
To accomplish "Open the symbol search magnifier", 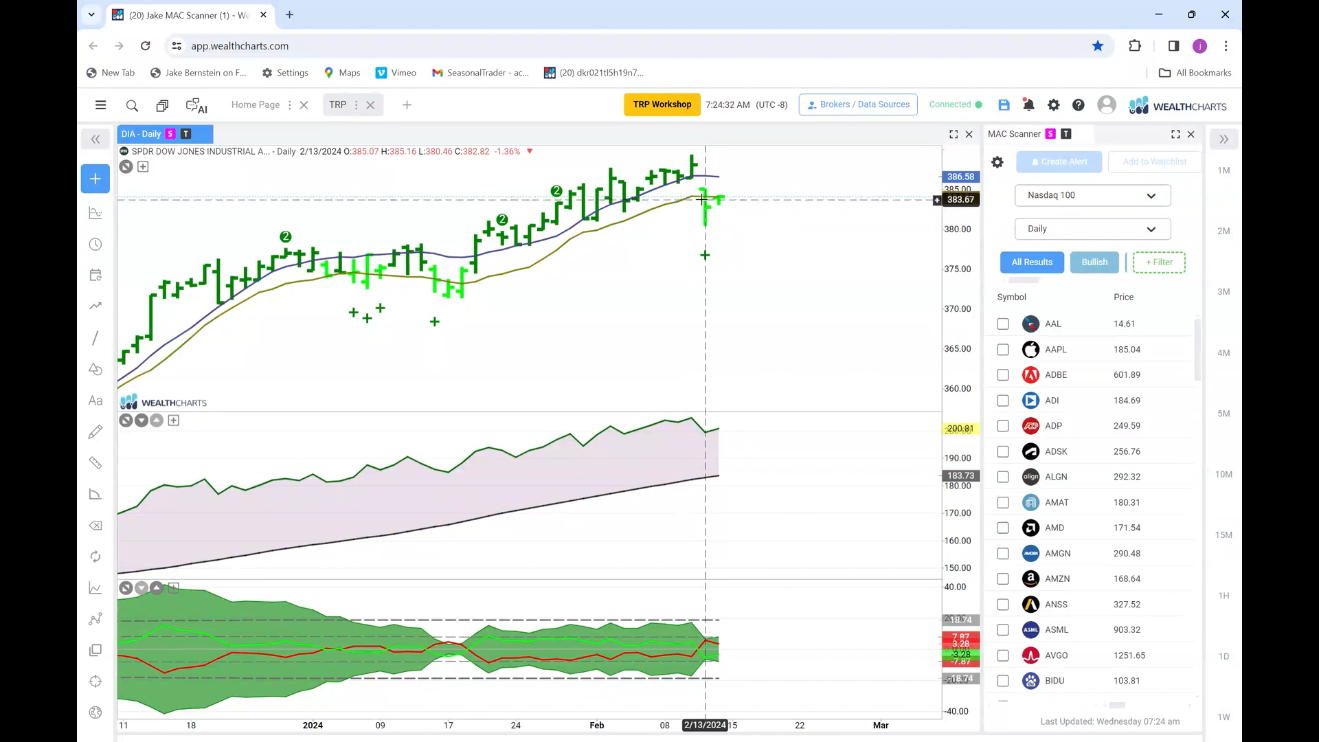I will point(132,106).
